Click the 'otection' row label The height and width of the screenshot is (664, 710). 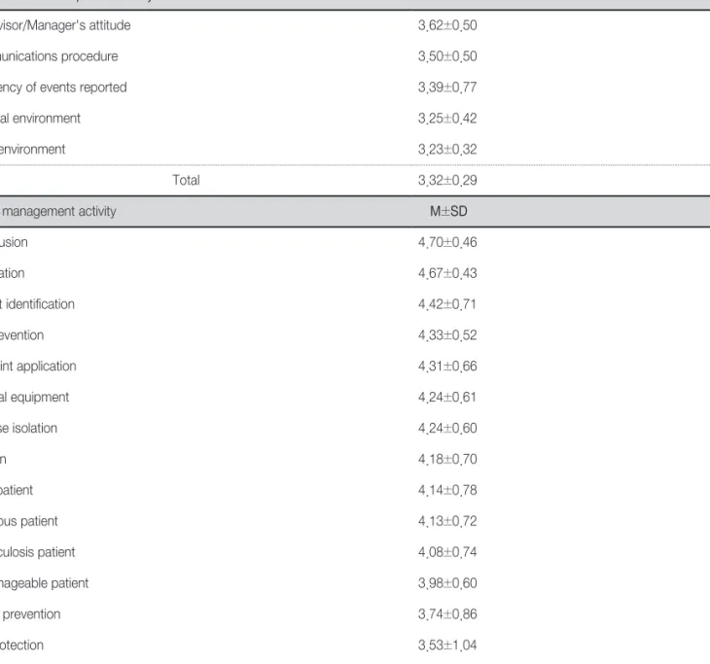pyautogui.click(x=21, y=646)
